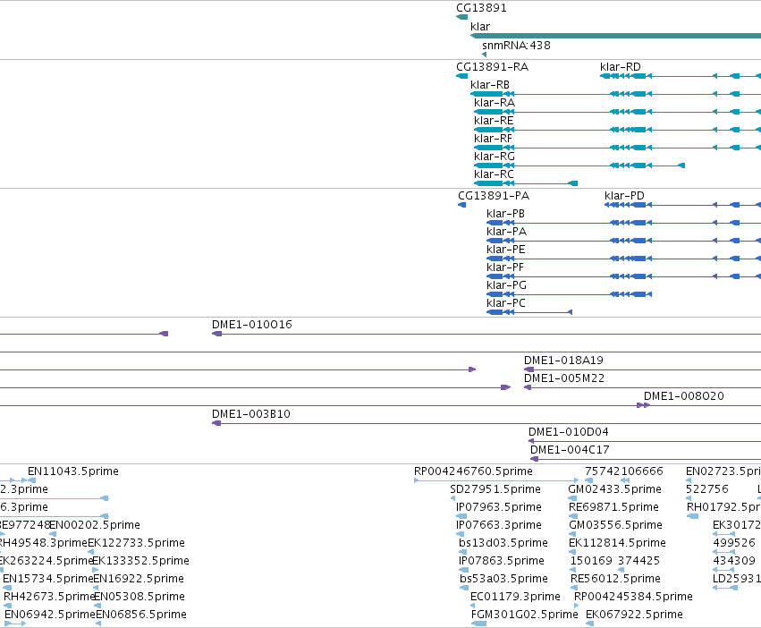Click BAC clone DME1-005M22 label

(564, 378)
